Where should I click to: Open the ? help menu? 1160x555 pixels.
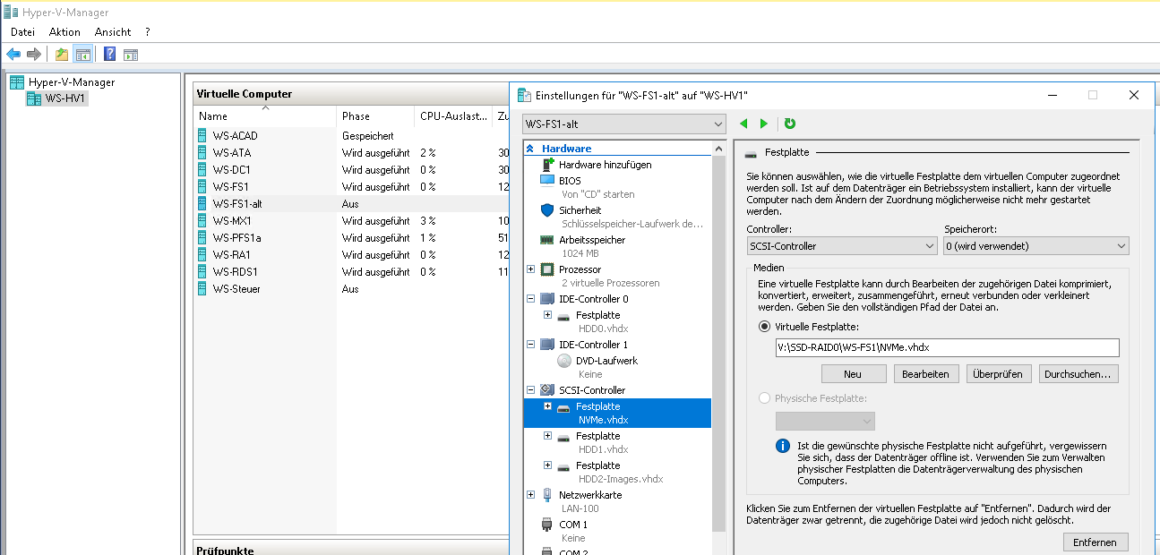pos(148,31)
